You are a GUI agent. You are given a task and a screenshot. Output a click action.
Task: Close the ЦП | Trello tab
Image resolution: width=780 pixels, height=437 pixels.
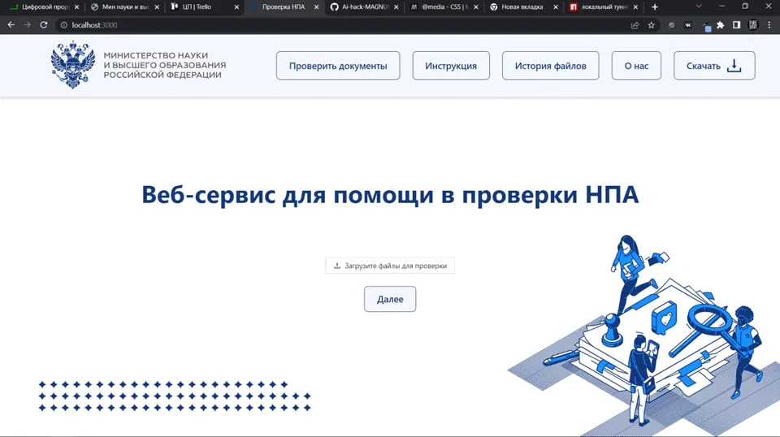(x=236, y=7)
